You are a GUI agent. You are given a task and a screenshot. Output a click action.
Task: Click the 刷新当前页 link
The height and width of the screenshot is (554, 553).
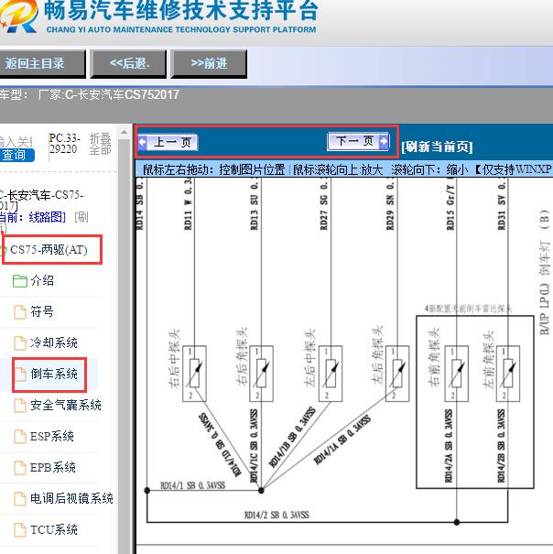pos(437,147)
